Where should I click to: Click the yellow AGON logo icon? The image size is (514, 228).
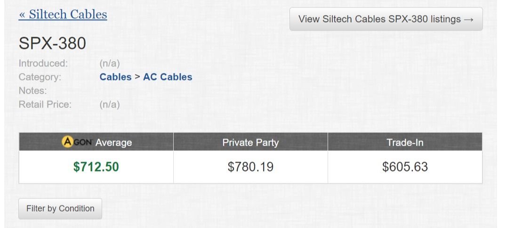68,142
